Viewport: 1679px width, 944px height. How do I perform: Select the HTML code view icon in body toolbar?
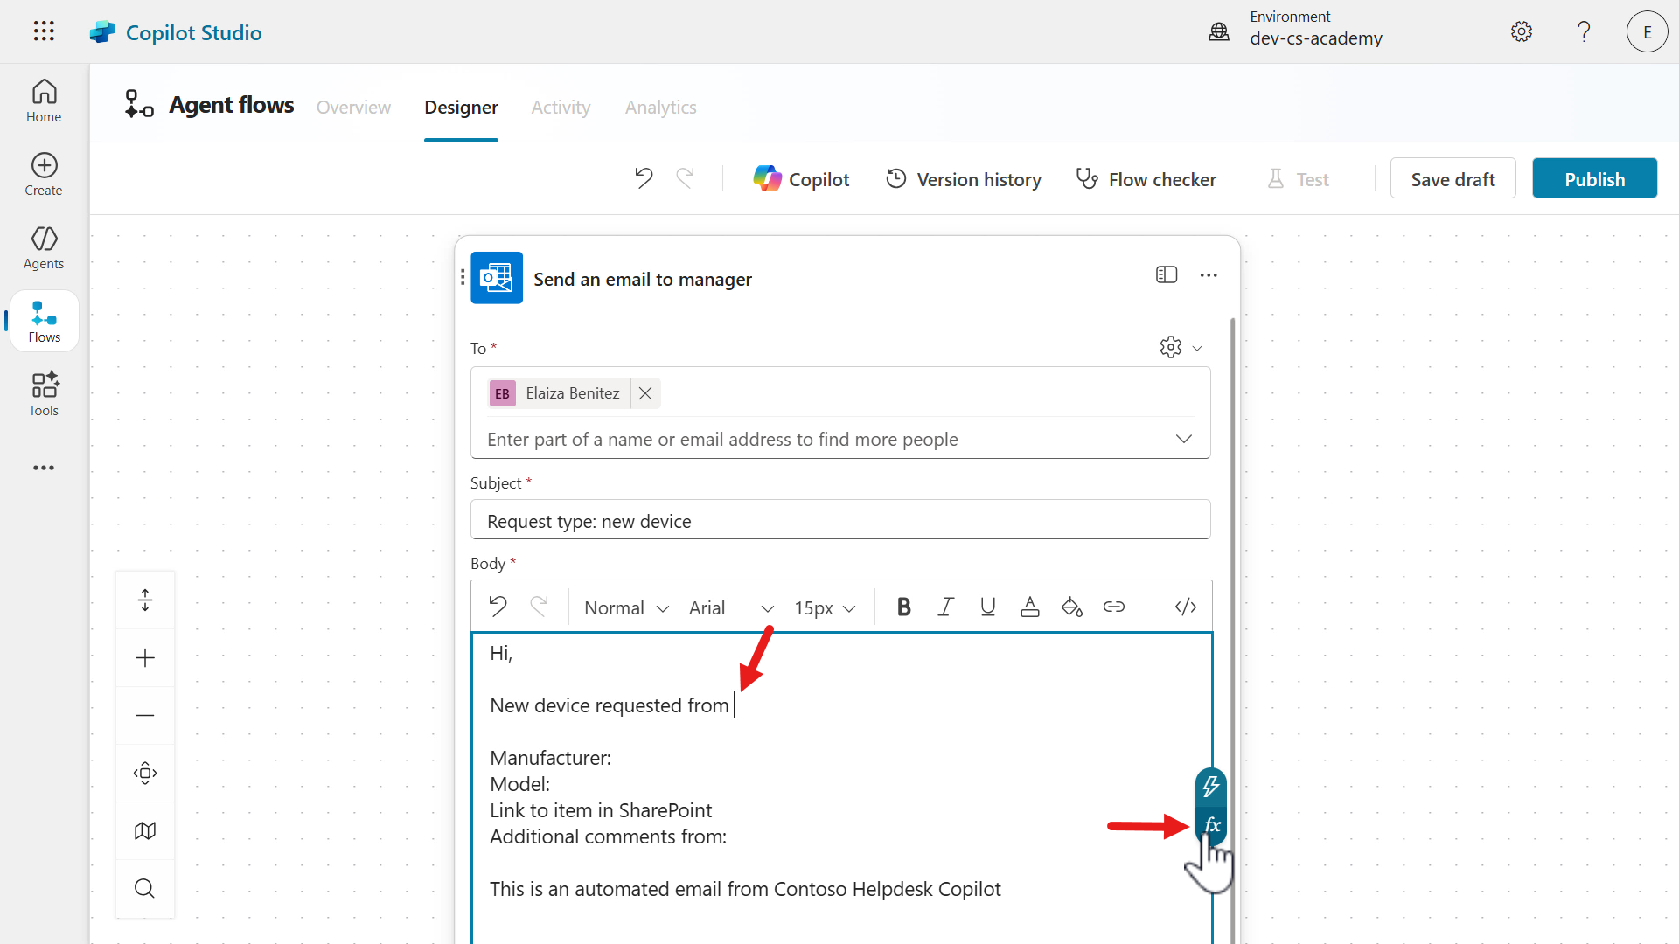point(1186,607)
